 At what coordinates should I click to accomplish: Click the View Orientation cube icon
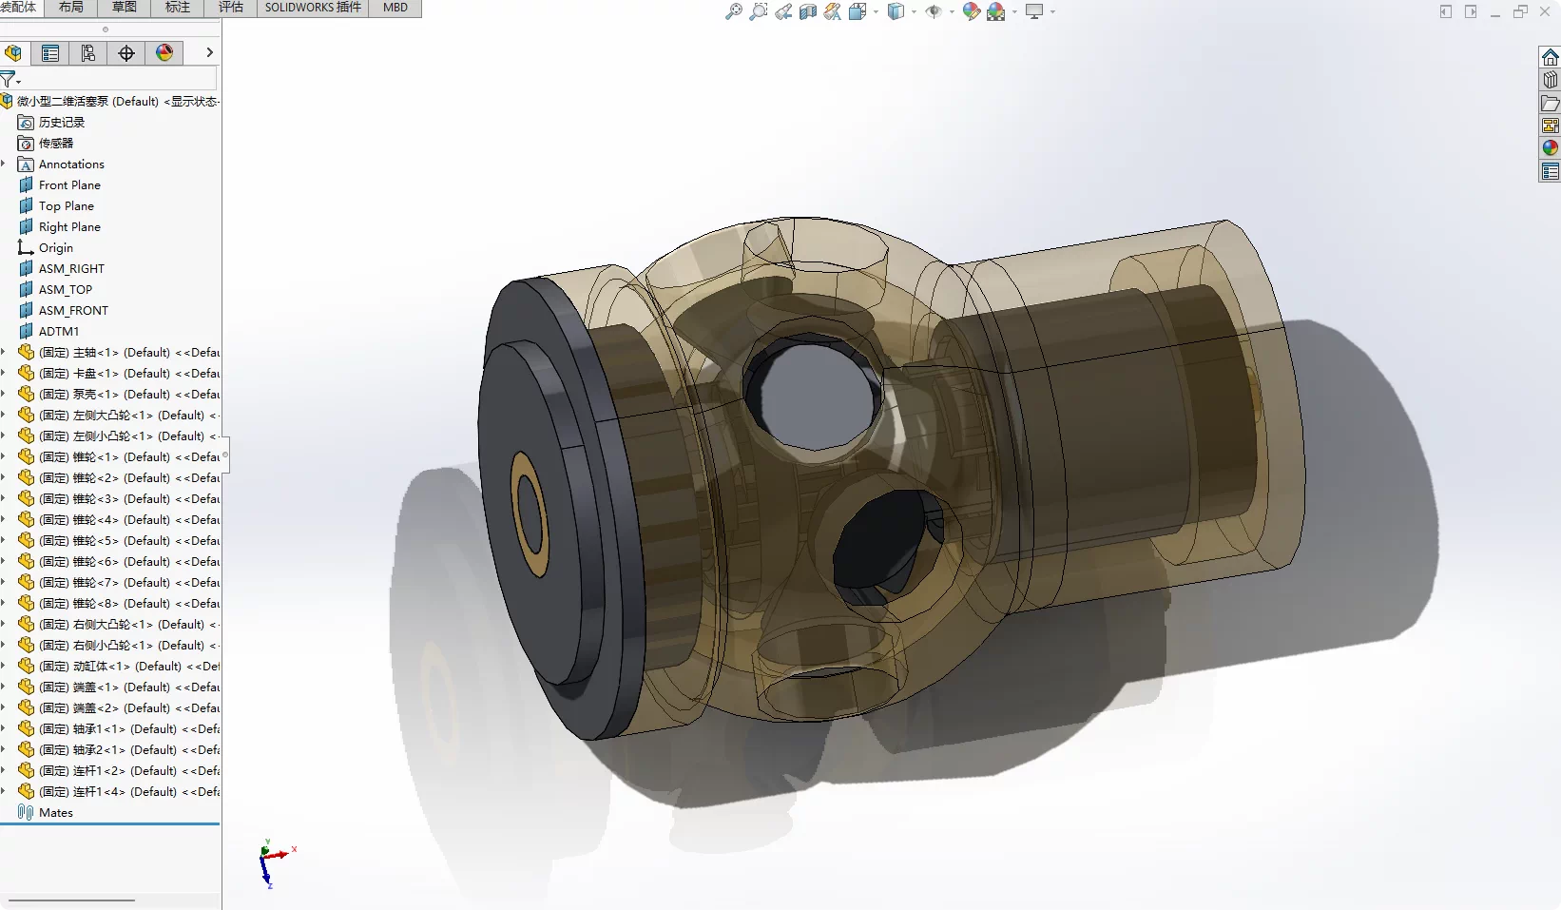pyautogui.click(x=857, y=11)
